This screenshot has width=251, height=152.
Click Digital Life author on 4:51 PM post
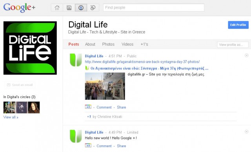(94, 56)
